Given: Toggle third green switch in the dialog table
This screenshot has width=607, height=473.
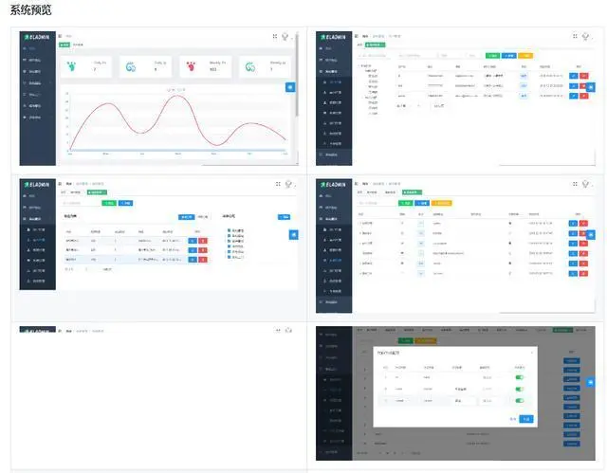Looking at the screenshot, I should coord(520,401).
